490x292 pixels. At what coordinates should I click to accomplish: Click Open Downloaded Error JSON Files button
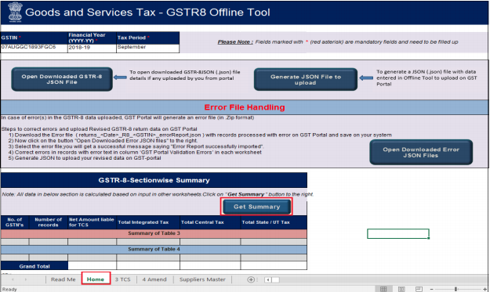(x=421, y=152)
